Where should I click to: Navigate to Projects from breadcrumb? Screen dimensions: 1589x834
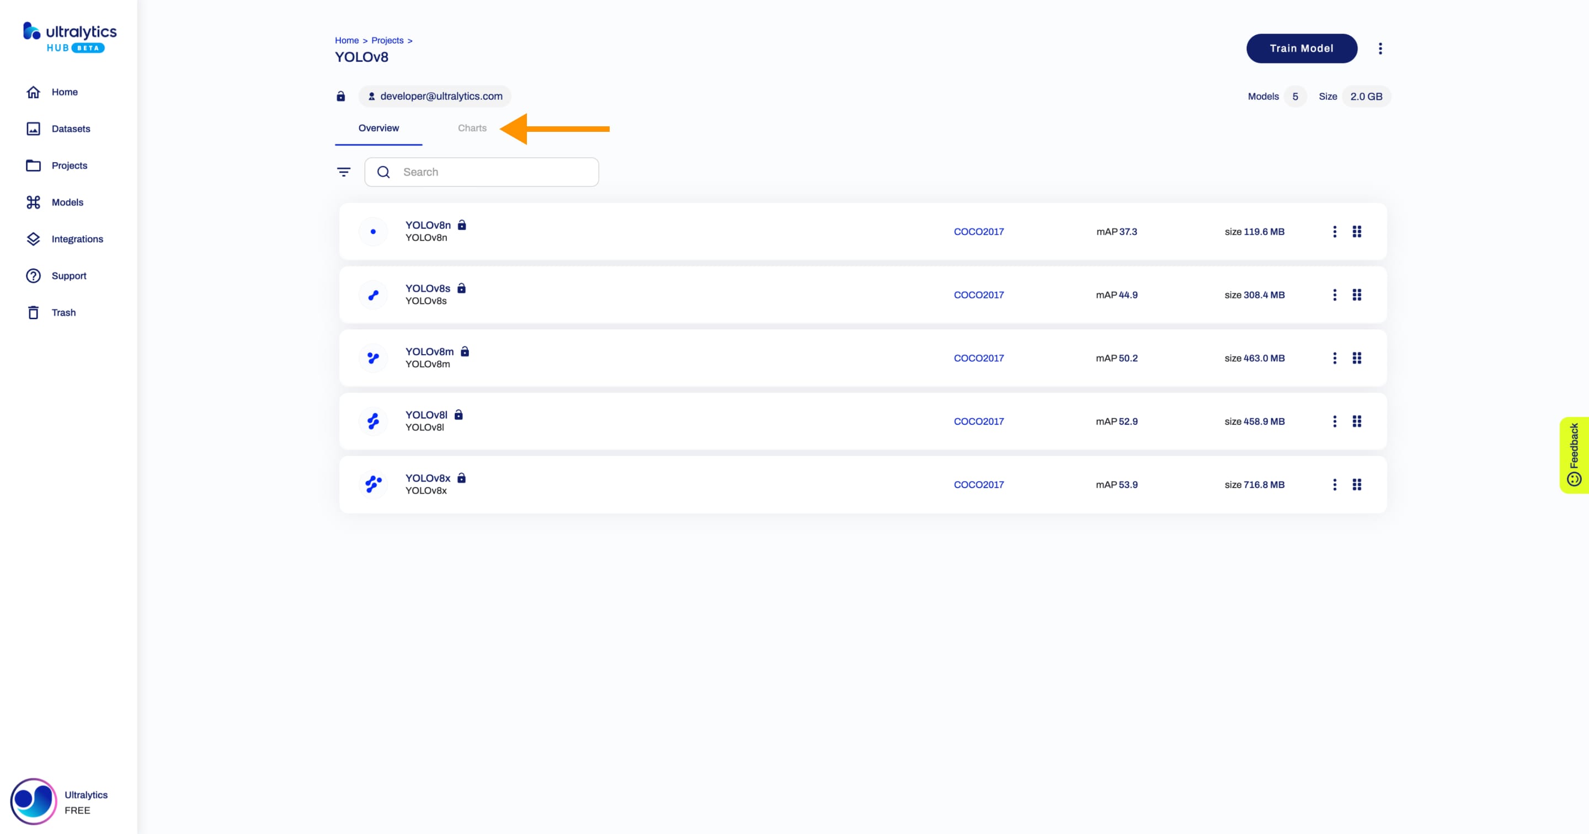[387, 39]
